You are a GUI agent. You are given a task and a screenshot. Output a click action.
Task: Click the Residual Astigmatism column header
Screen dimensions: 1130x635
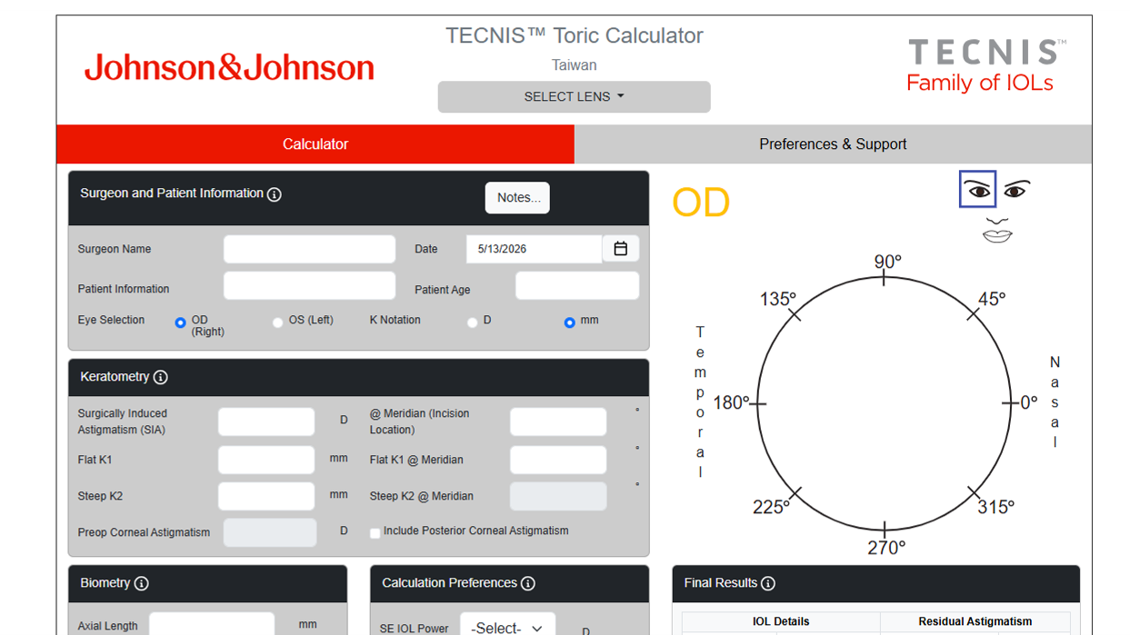[x=975, y=622]
